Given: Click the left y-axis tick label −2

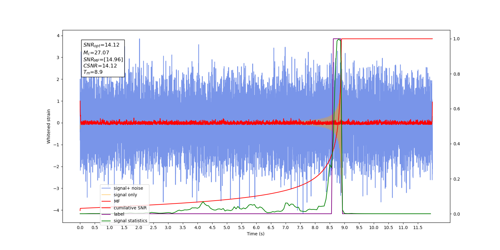Looking at the screenshot, I should (56, 167).
